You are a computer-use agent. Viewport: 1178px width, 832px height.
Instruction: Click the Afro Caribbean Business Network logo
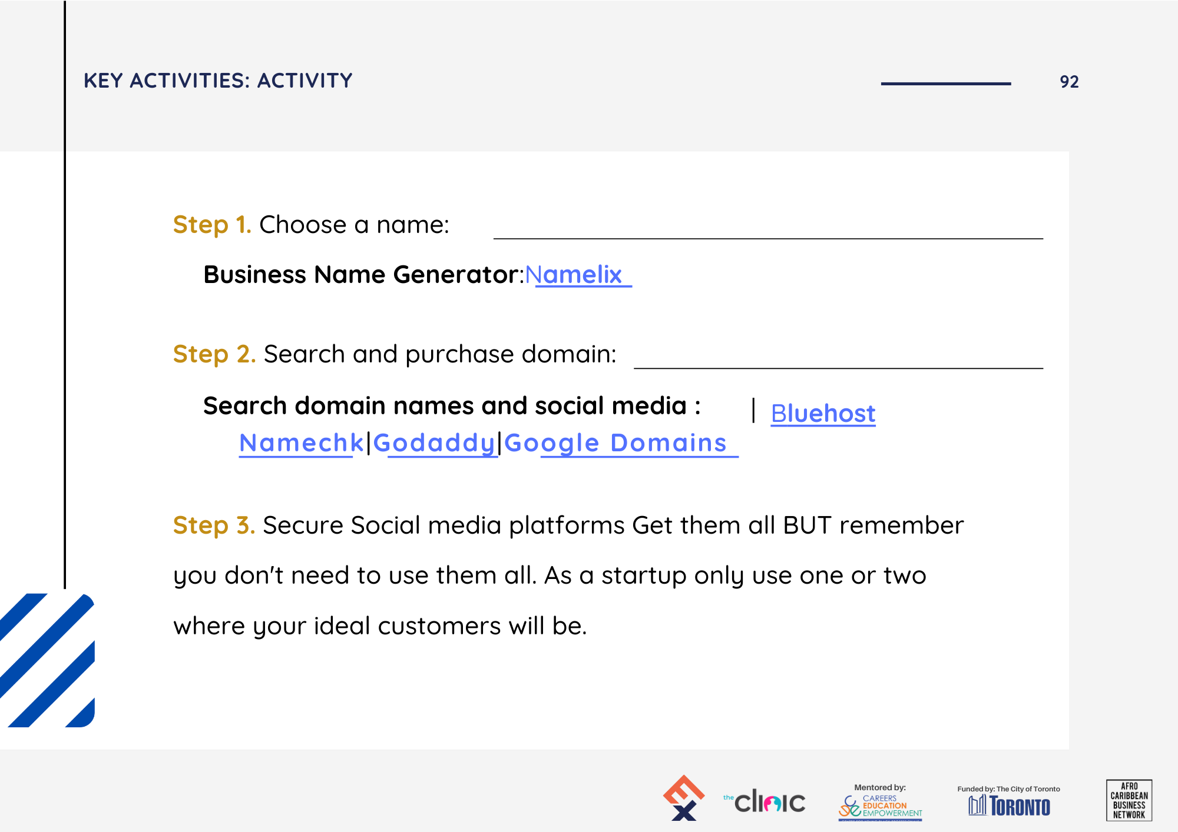pyautogui.click(x=1129, y=800)
